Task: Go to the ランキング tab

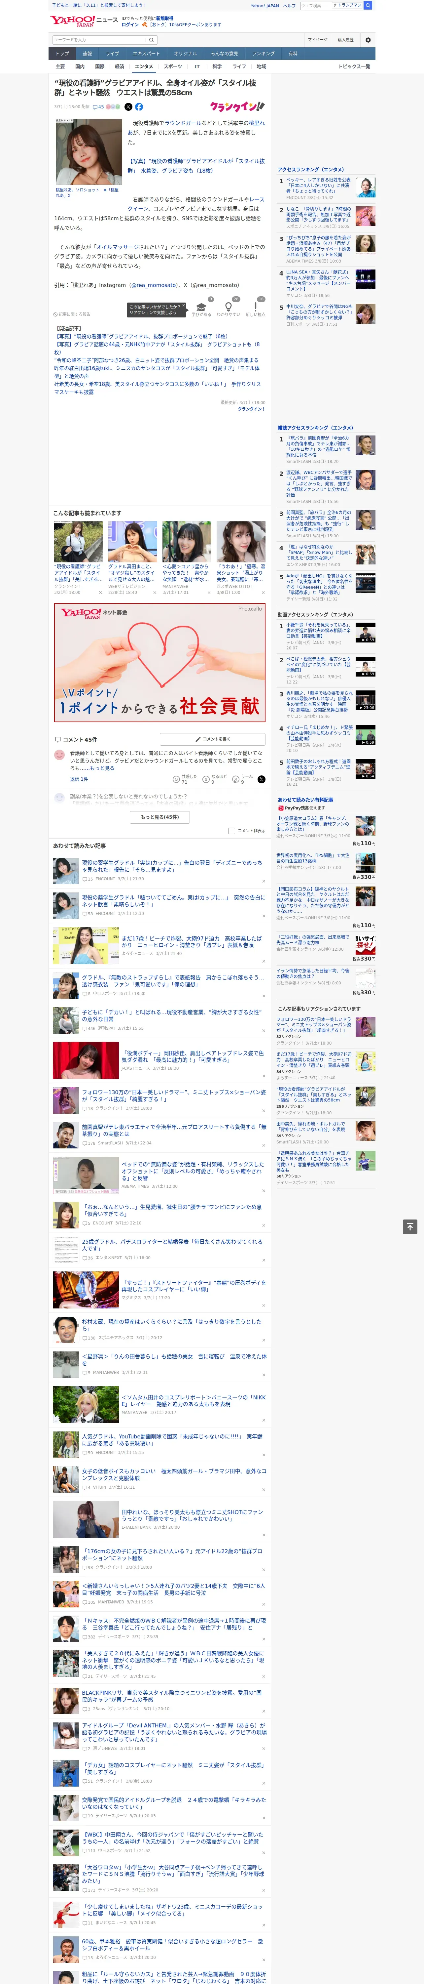Action: click(x=263, y=54)
